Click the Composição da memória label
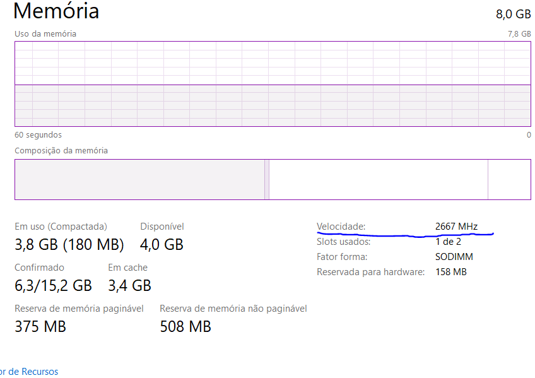This screenshot has height=378, width=535. pyautogui.click(x=61, y=150)
